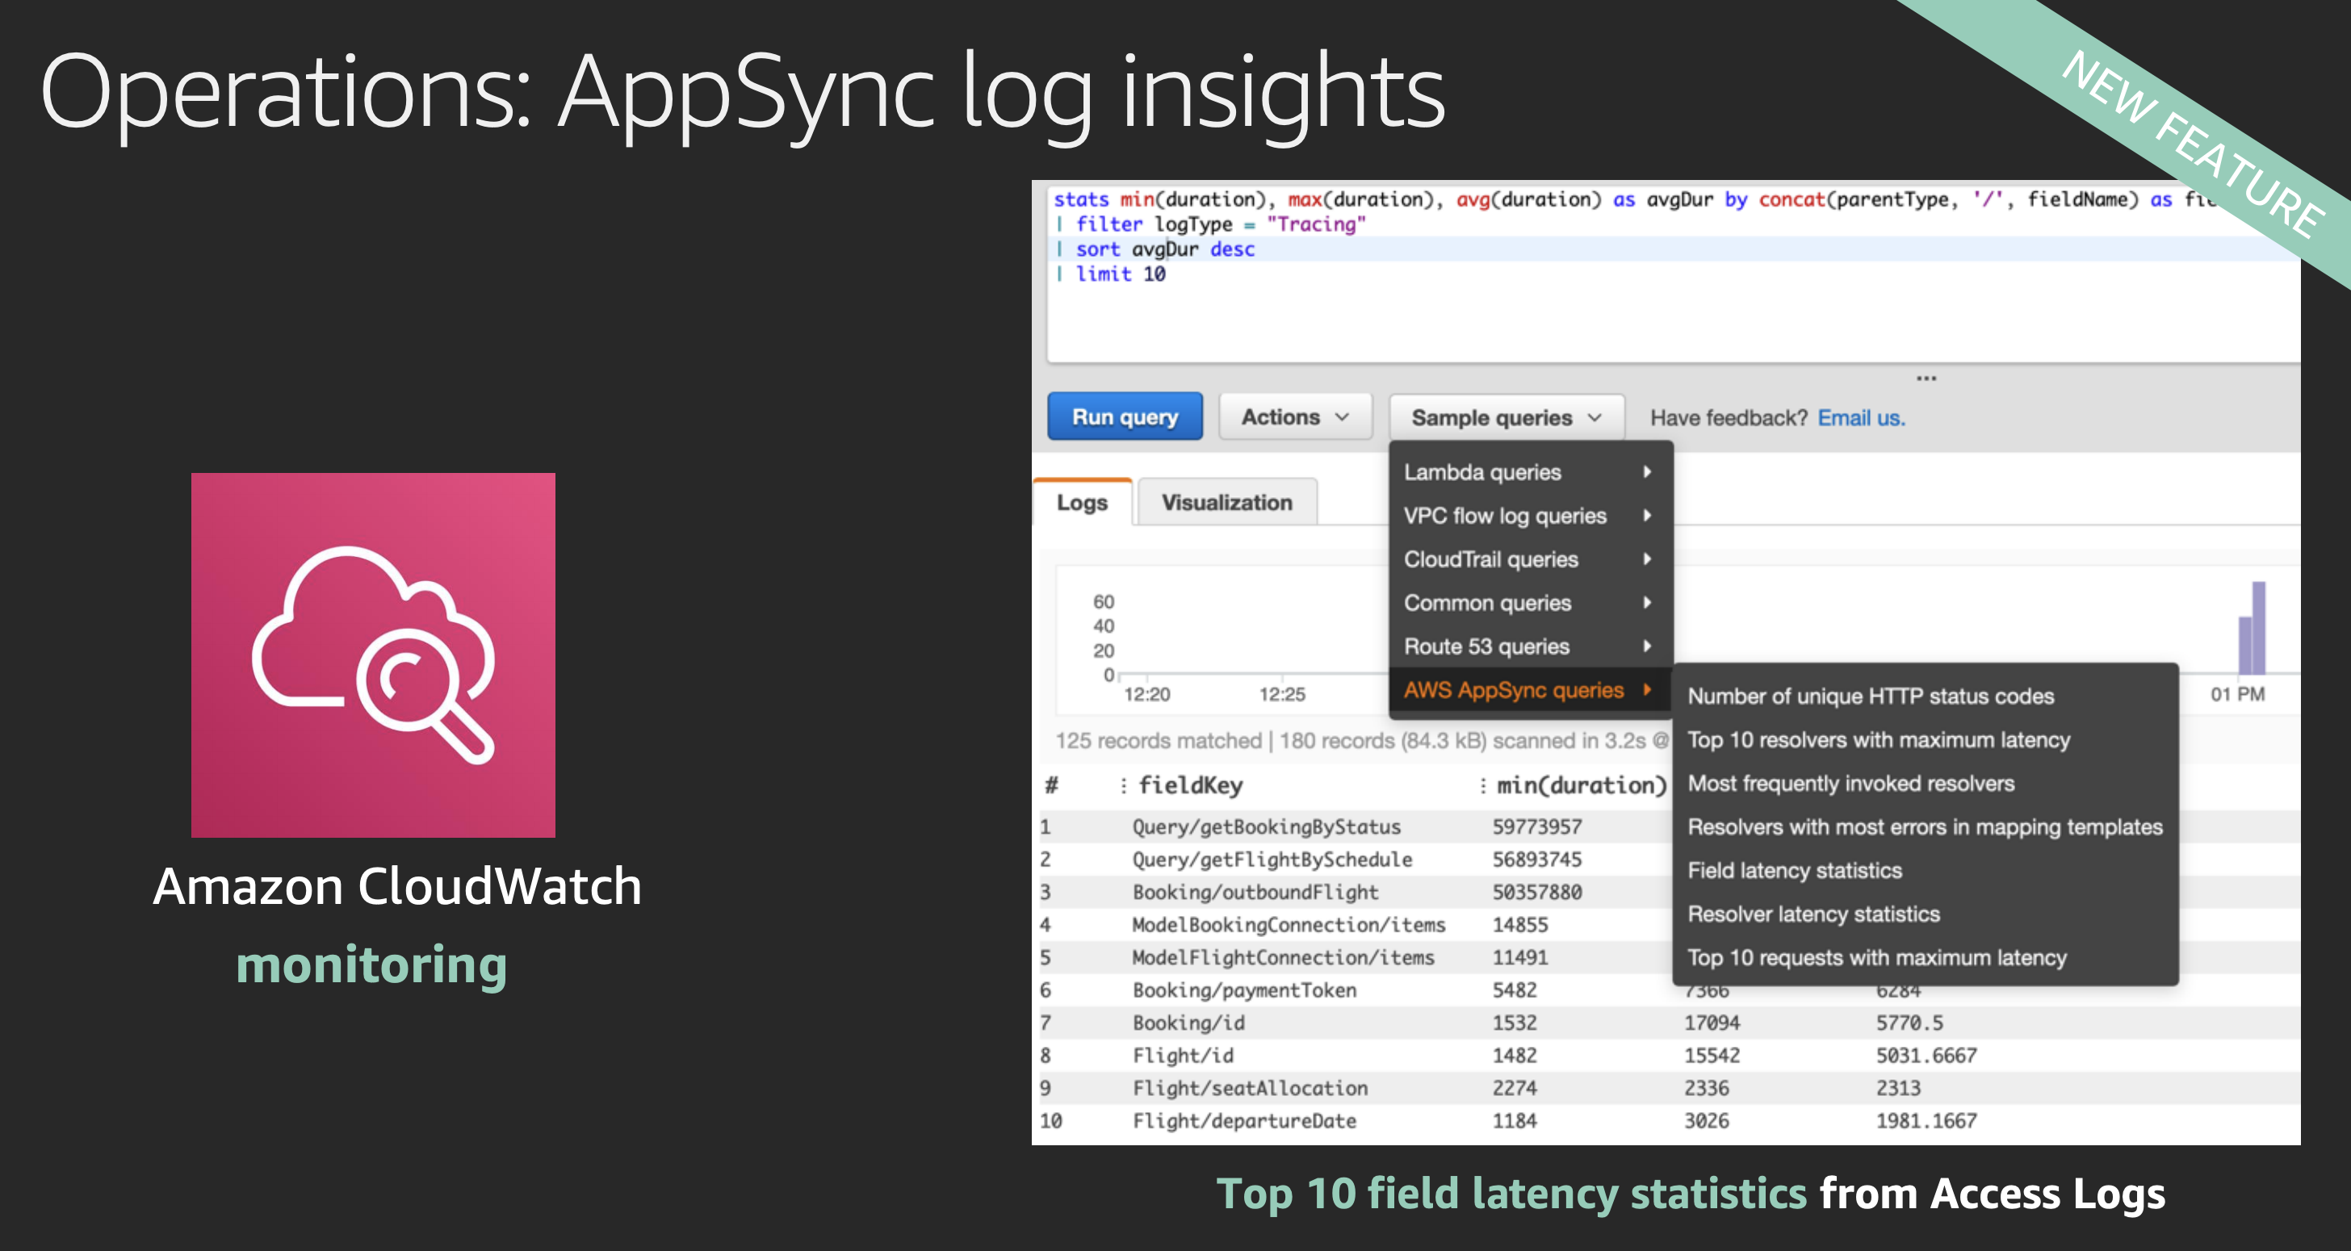Click value 17094 in Booking/id row
This screenshot has width=2351, height=1251.
coord(1712,1023)
